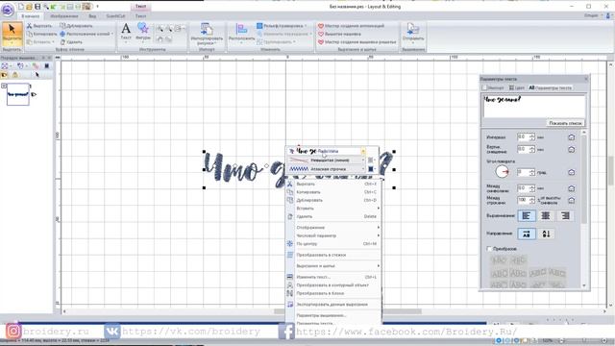Screen dimensions: 615x346
Task: Click Копировать in ribbon clipboard group
Action: tap(41, 35)
